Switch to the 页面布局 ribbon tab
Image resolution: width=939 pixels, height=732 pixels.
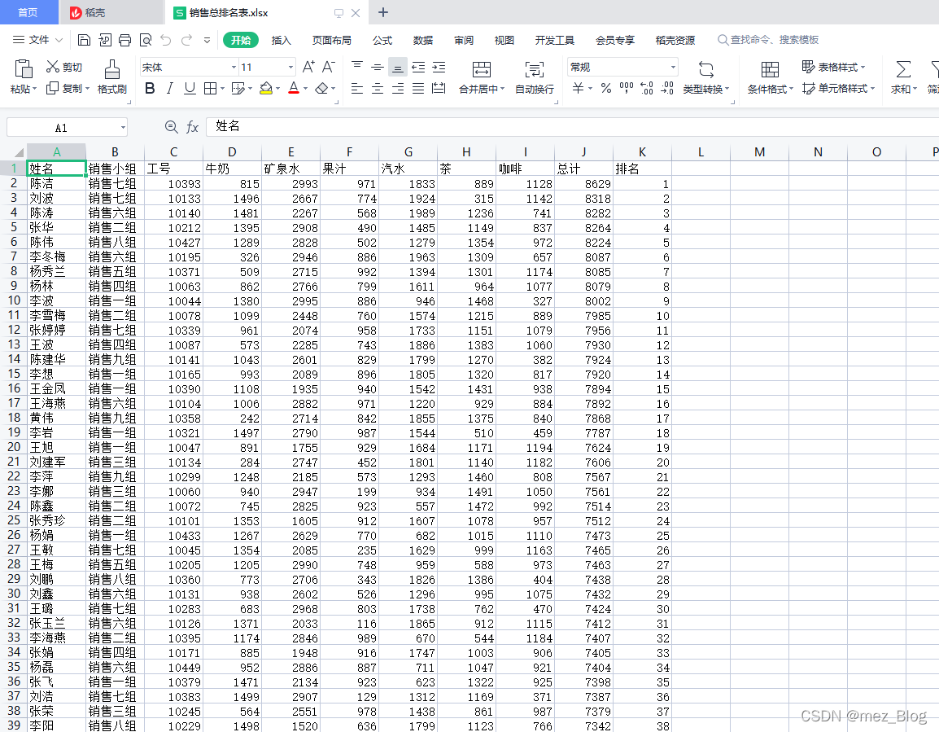pos(332,40)
